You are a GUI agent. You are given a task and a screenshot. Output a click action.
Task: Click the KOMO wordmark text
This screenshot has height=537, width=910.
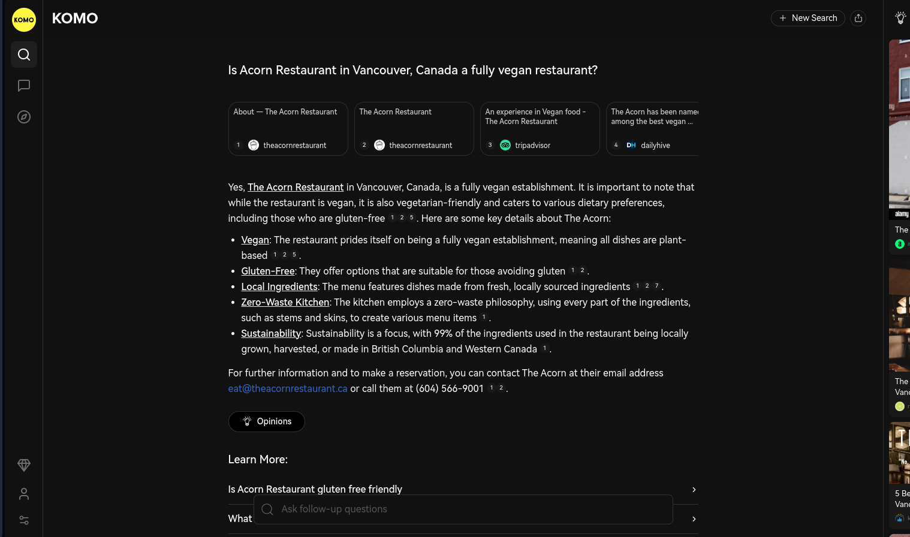tap(75, 19)
